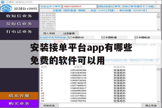The width and height of the screenshot is (162, 108).
Task: Click the 停止发送 button
Action: point(151,106)
